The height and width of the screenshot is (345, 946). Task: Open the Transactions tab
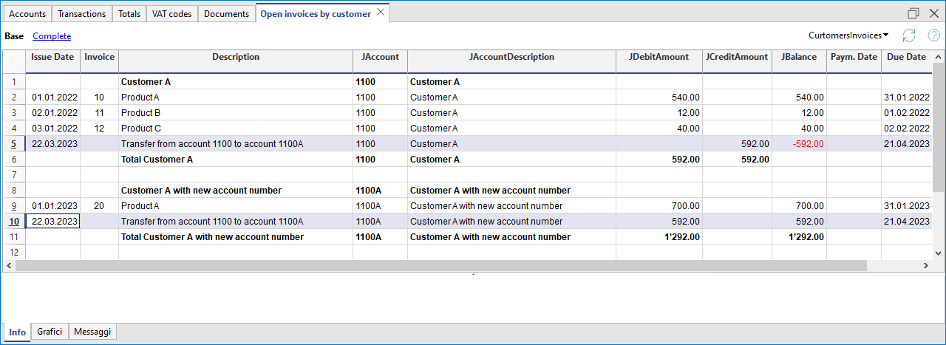click(x=81, y=14)
